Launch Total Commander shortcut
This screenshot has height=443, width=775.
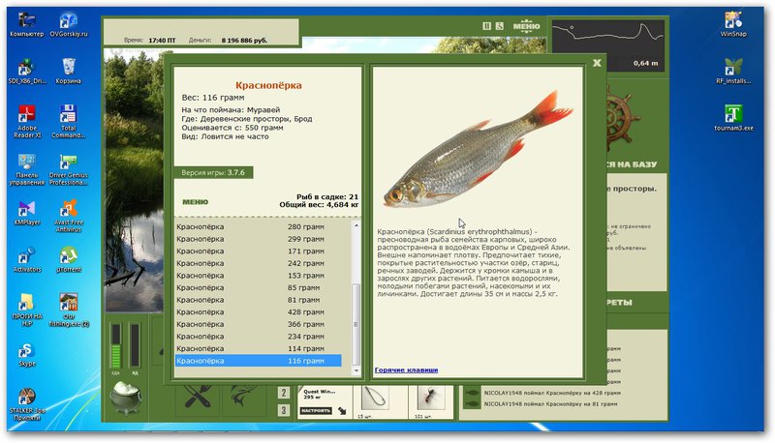[x=69, y=122]
